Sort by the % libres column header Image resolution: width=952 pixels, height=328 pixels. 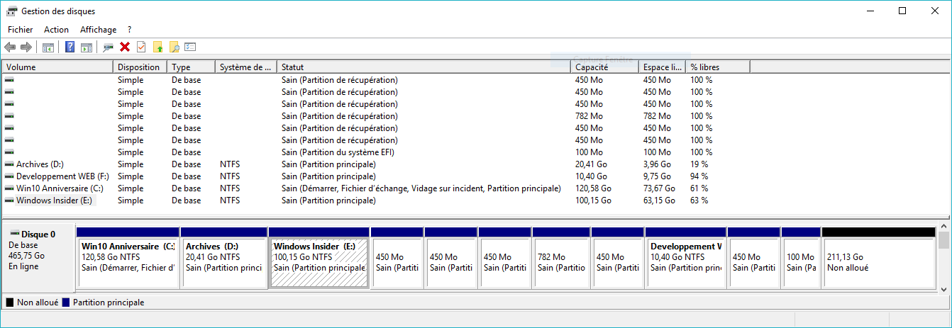718,67
